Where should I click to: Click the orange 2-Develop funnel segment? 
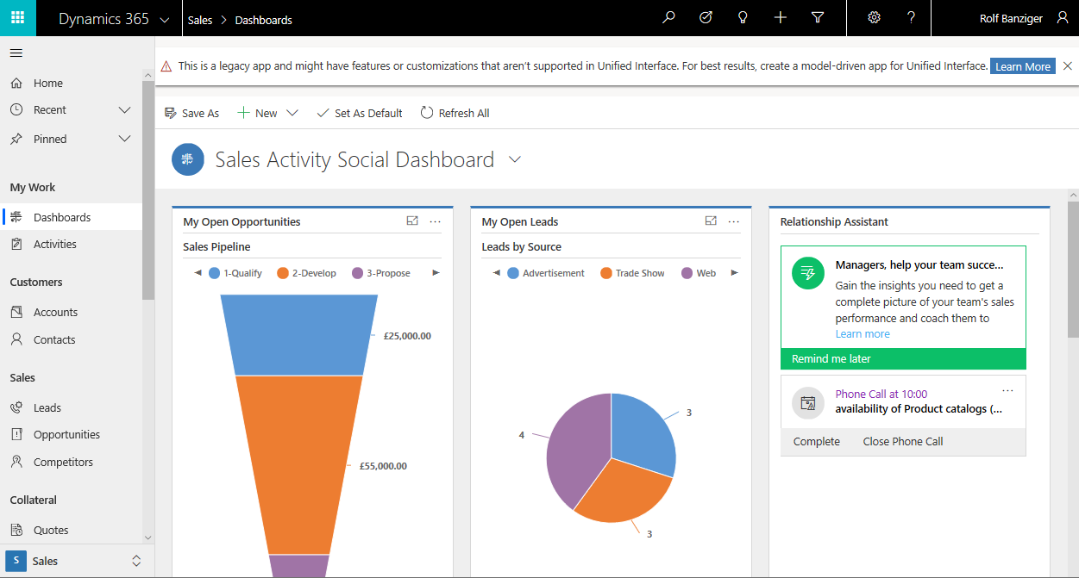coord(298,465)
